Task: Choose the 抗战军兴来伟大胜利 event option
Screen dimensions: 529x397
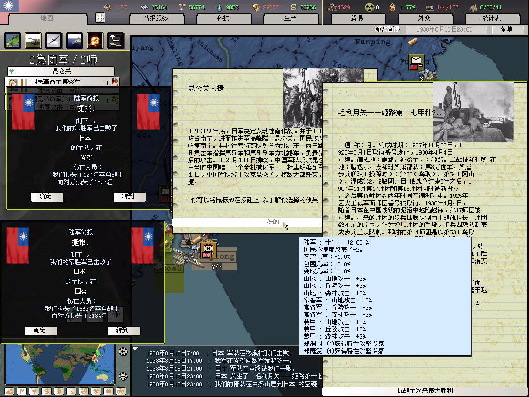Action: (425, 391)
